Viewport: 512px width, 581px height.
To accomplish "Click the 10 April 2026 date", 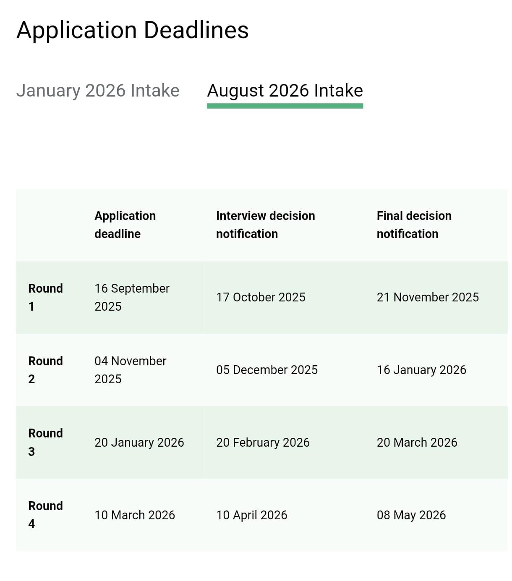I will (x=251, y=515).
